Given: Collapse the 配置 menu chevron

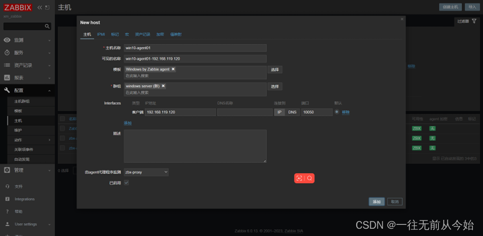Looking at the screenshot, I should pyautogui.click(x=49, y=91).
